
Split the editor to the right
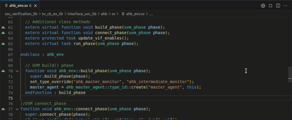point(278,6)
